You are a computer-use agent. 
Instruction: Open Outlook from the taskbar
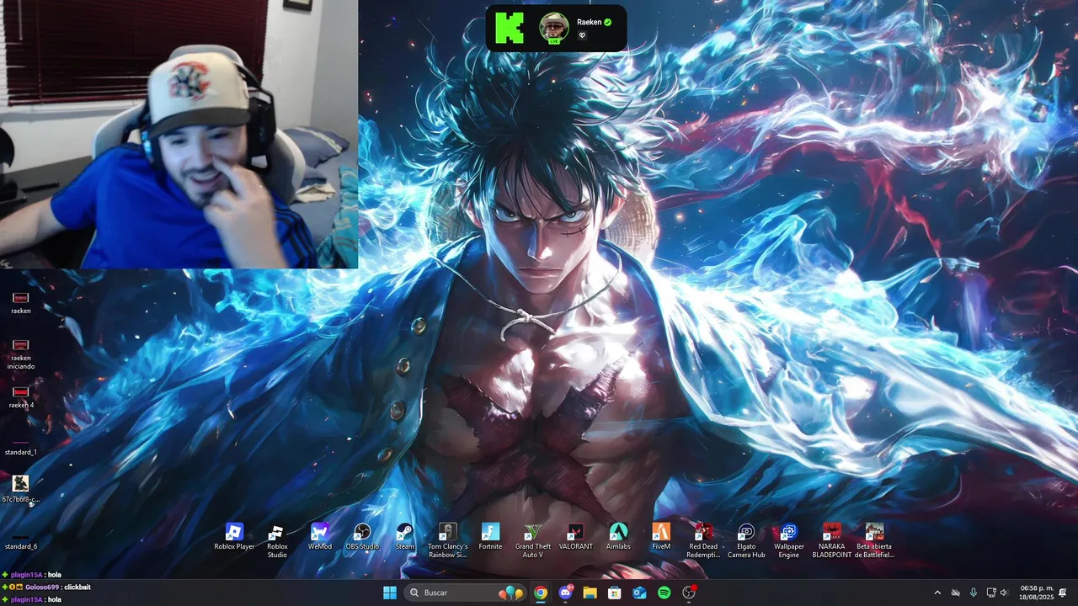[x=639, y=593]
